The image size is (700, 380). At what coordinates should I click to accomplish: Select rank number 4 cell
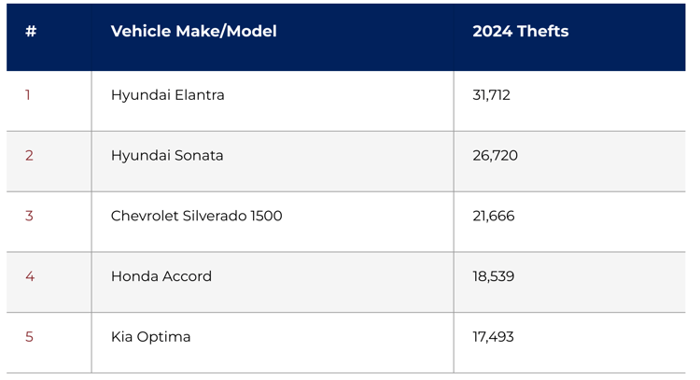tap(29, 276)
